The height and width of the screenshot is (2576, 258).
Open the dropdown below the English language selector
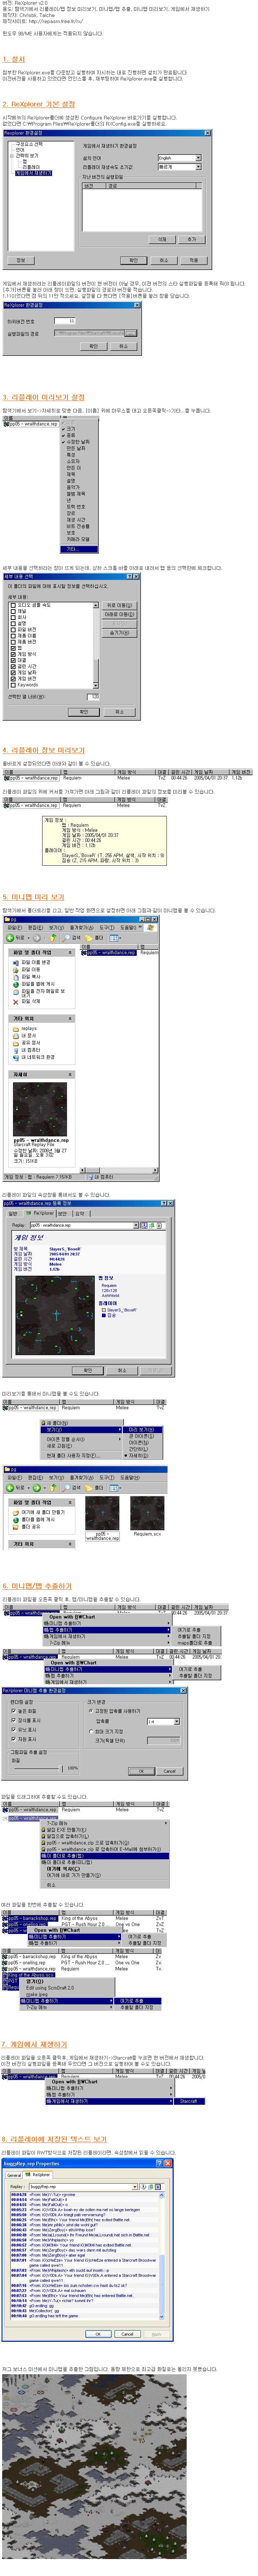coord(197,167)
